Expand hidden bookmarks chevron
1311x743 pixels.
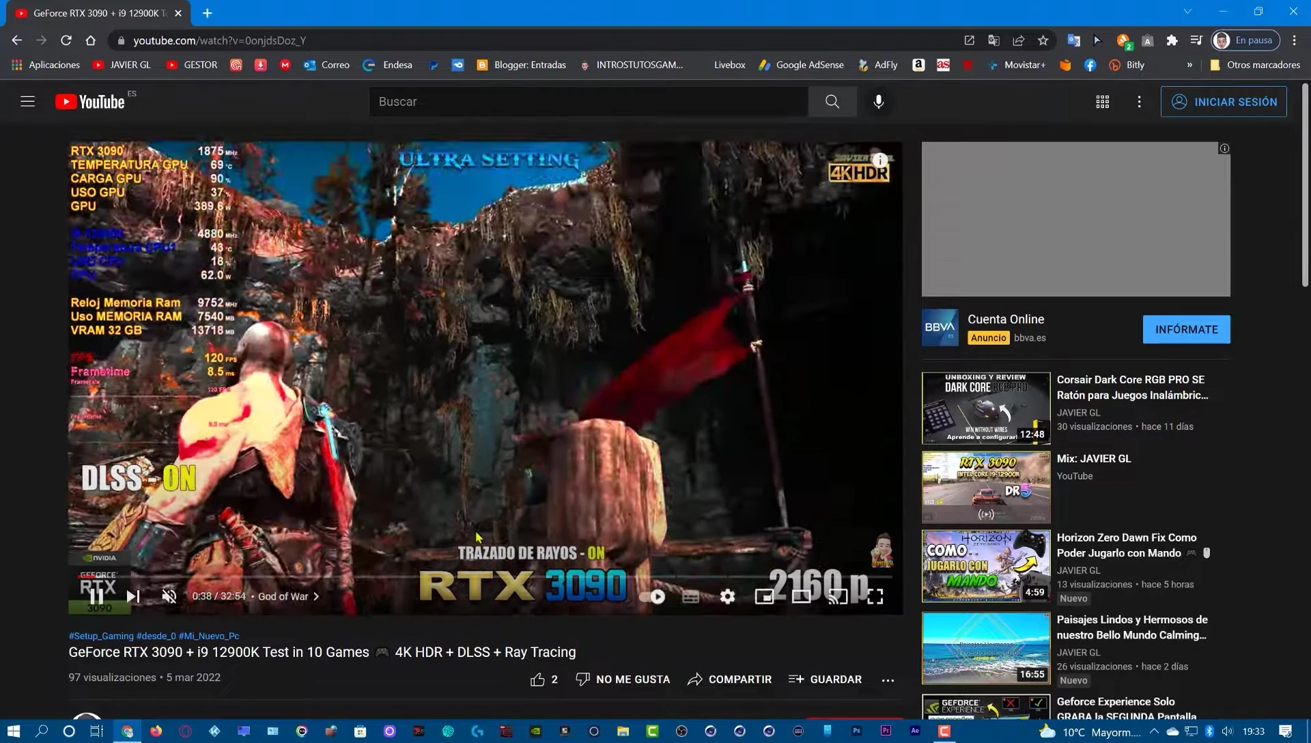click(1189, 65)
